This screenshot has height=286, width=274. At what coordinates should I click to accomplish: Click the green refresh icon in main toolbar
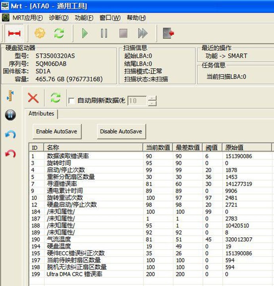(59, 33)
